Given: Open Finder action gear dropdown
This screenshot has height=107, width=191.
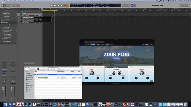Looking at the screenshot, I should click(49, 69).
